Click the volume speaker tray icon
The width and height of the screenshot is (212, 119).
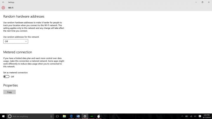pos(195,116)
